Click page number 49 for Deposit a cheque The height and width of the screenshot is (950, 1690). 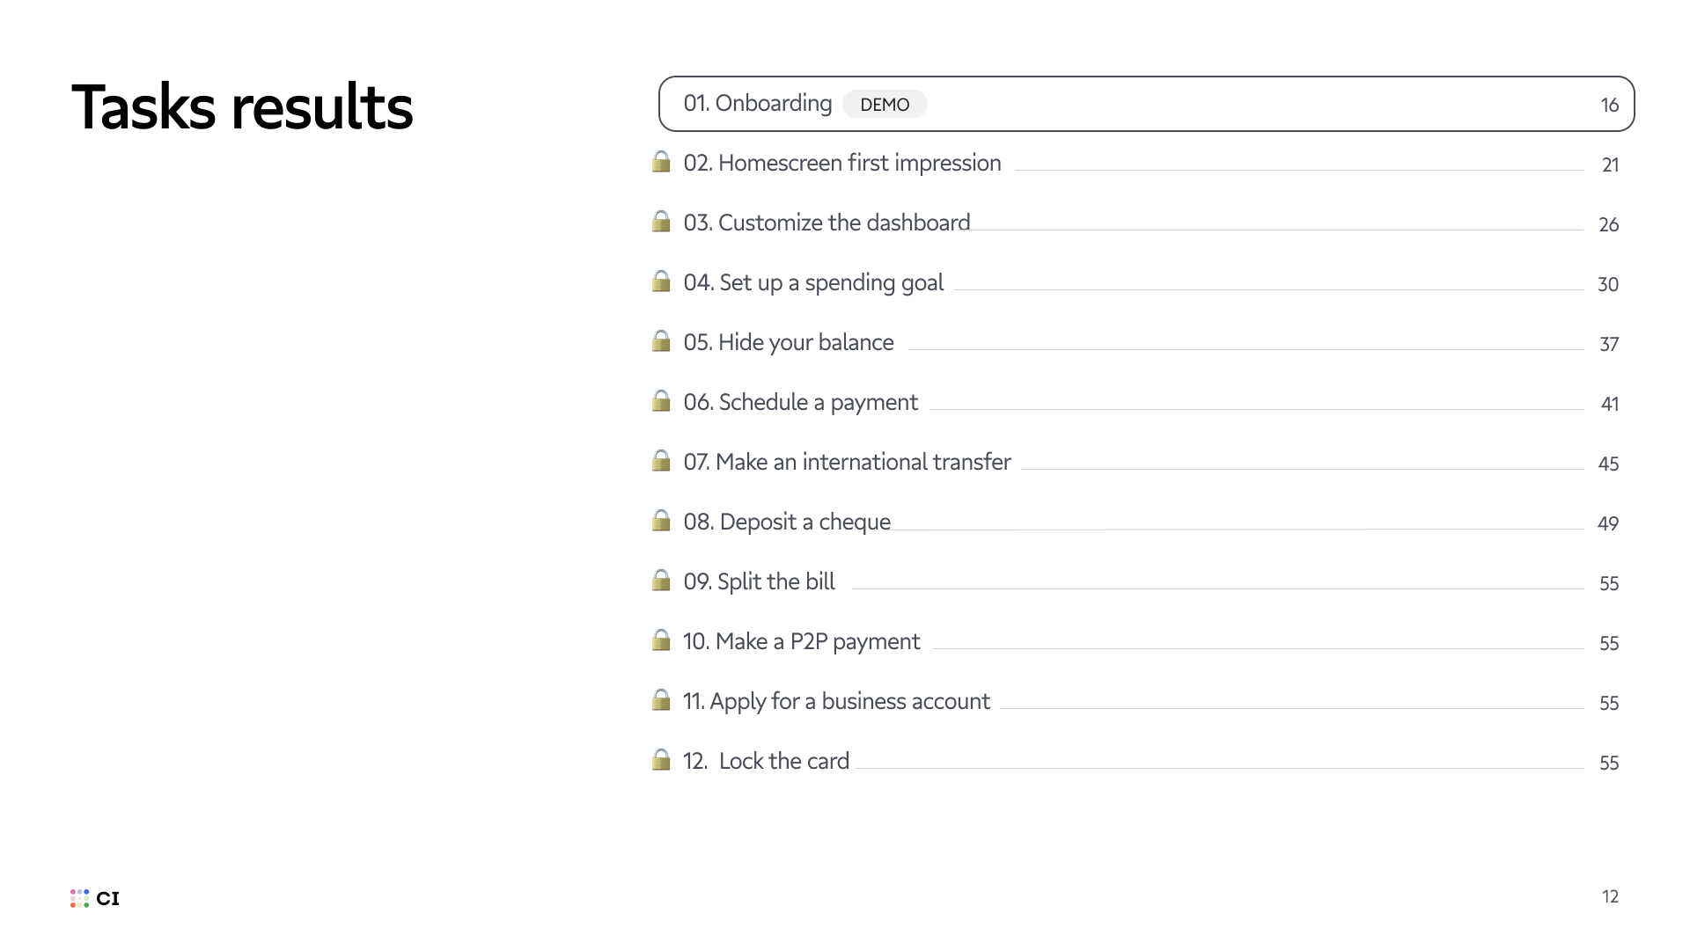(x=1608, y=524)
